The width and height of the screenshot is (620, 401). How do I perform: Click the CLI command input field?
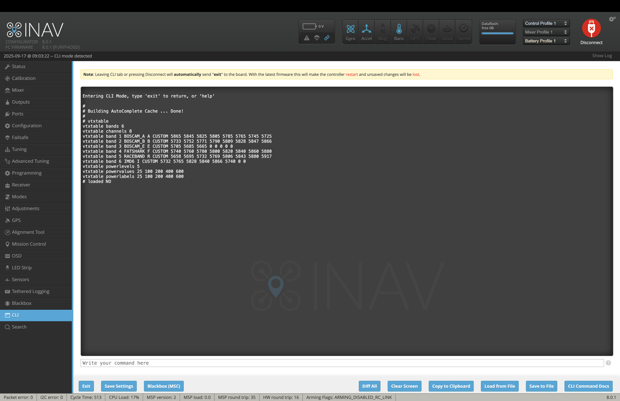342,363
